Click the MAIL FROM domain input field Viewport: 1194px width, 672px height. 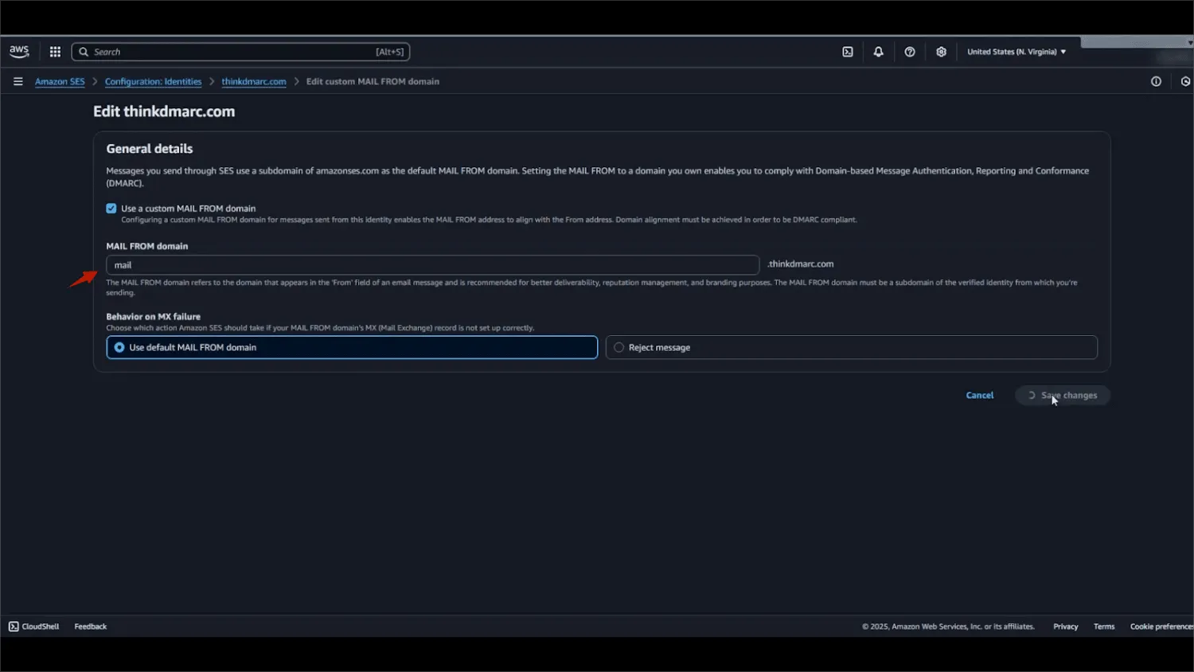click(433, 265)
